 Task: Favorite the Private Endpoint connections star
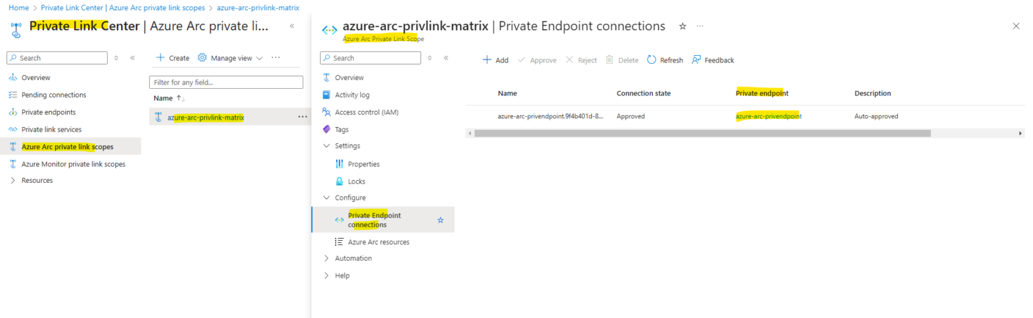[441, 220]
